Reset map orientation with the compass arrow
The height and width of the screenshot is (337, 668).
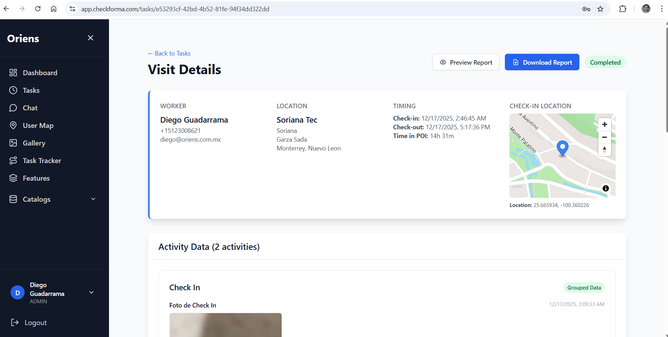coord(604,150)
